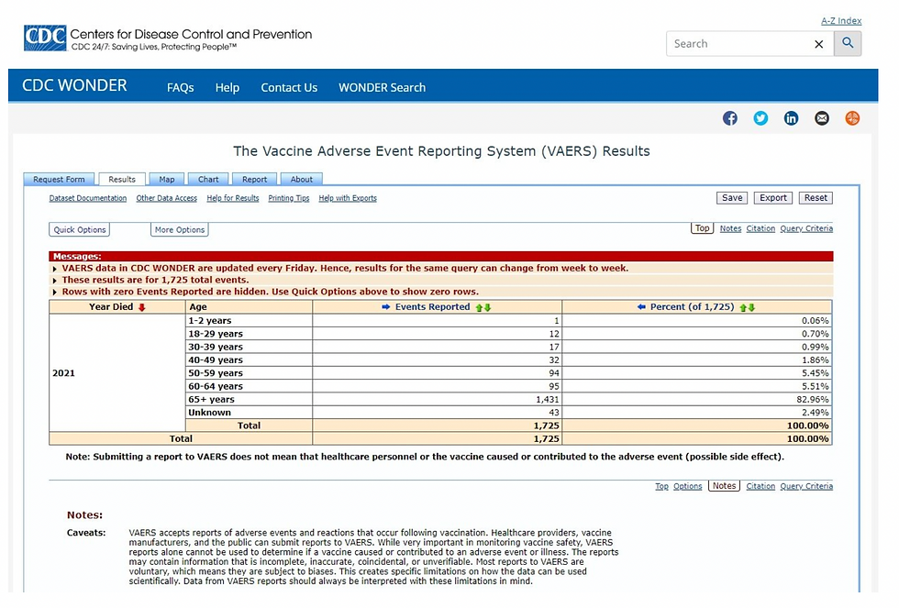This screenshot has width=899, height=608.
Task: Click the CDC WONDER title in the blue bar
Action: pyautogui.click(x=74, y=85)
